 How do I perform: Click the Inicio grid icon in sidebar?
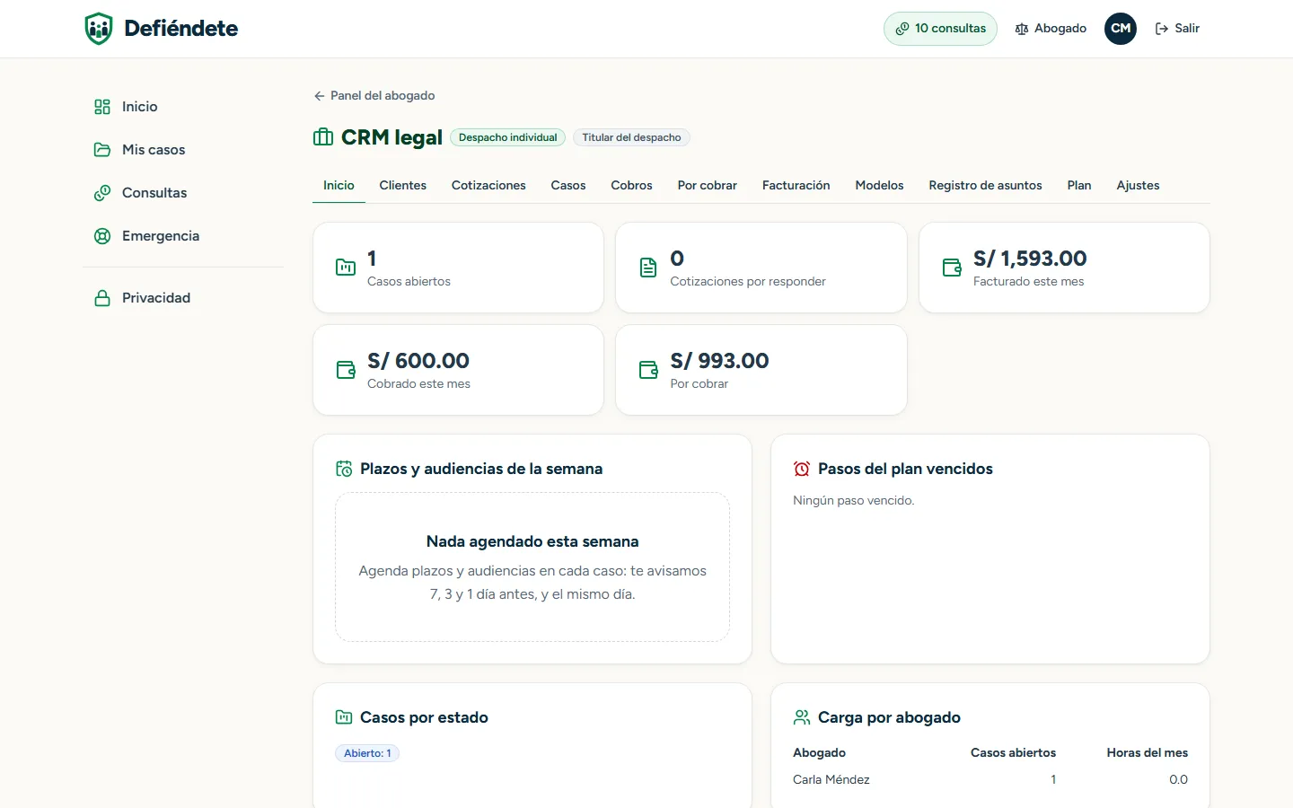(x=102, y=107)
